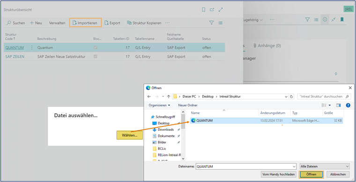Viewport: 356px width, 182px height.
Task: Sort by Struktur Code column header
Action: 11,36
